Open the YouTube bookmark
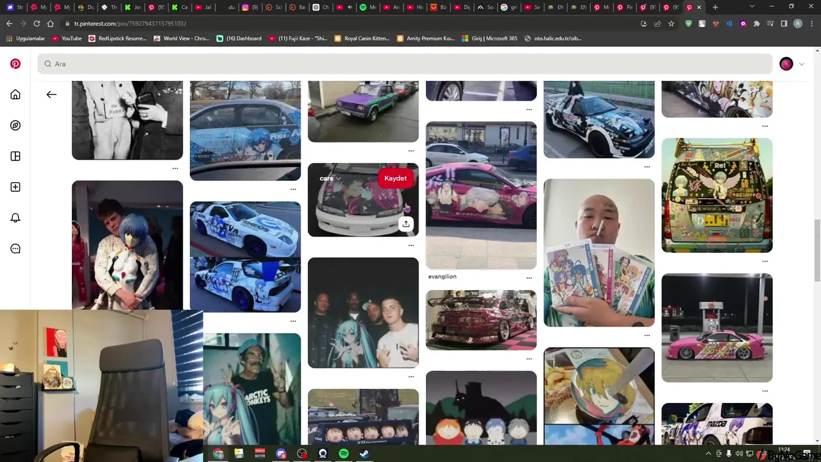 pos(67,38)
